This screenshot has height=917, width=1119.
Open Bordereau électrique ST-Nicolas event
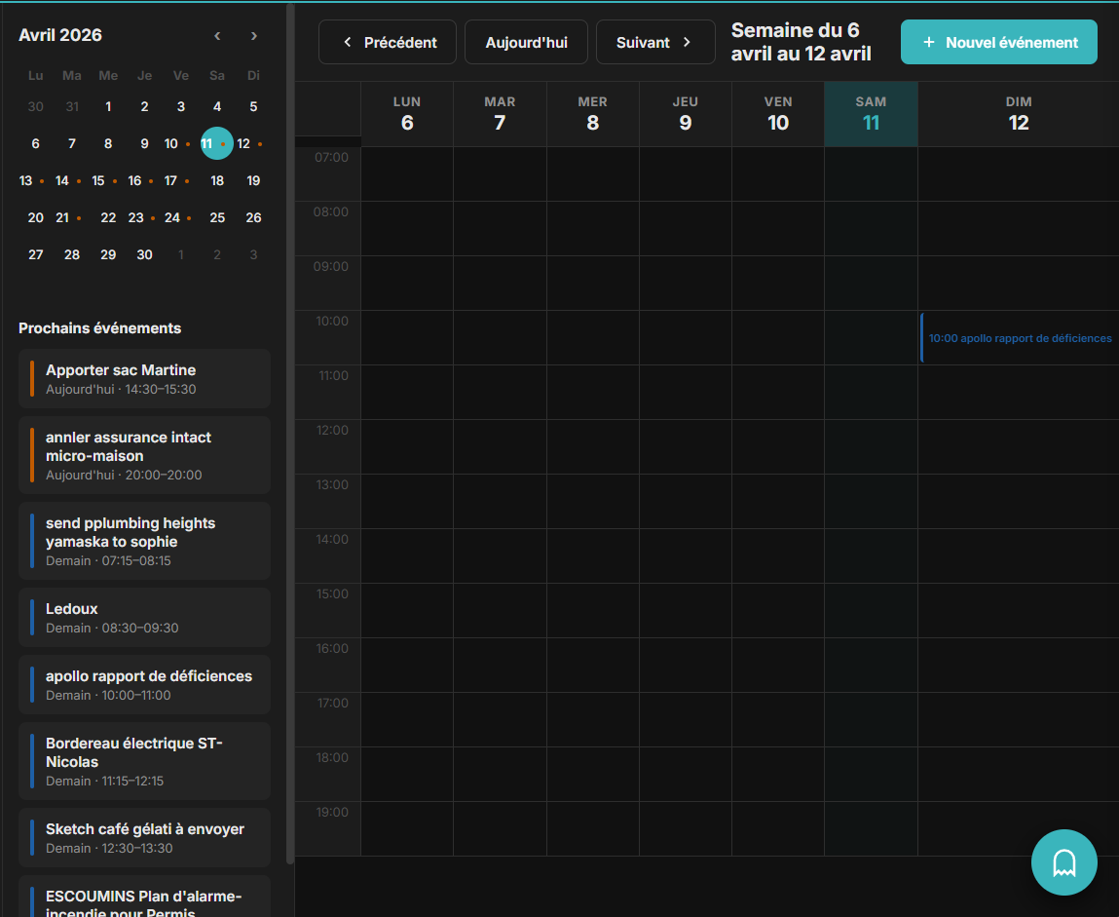(144, 760)
